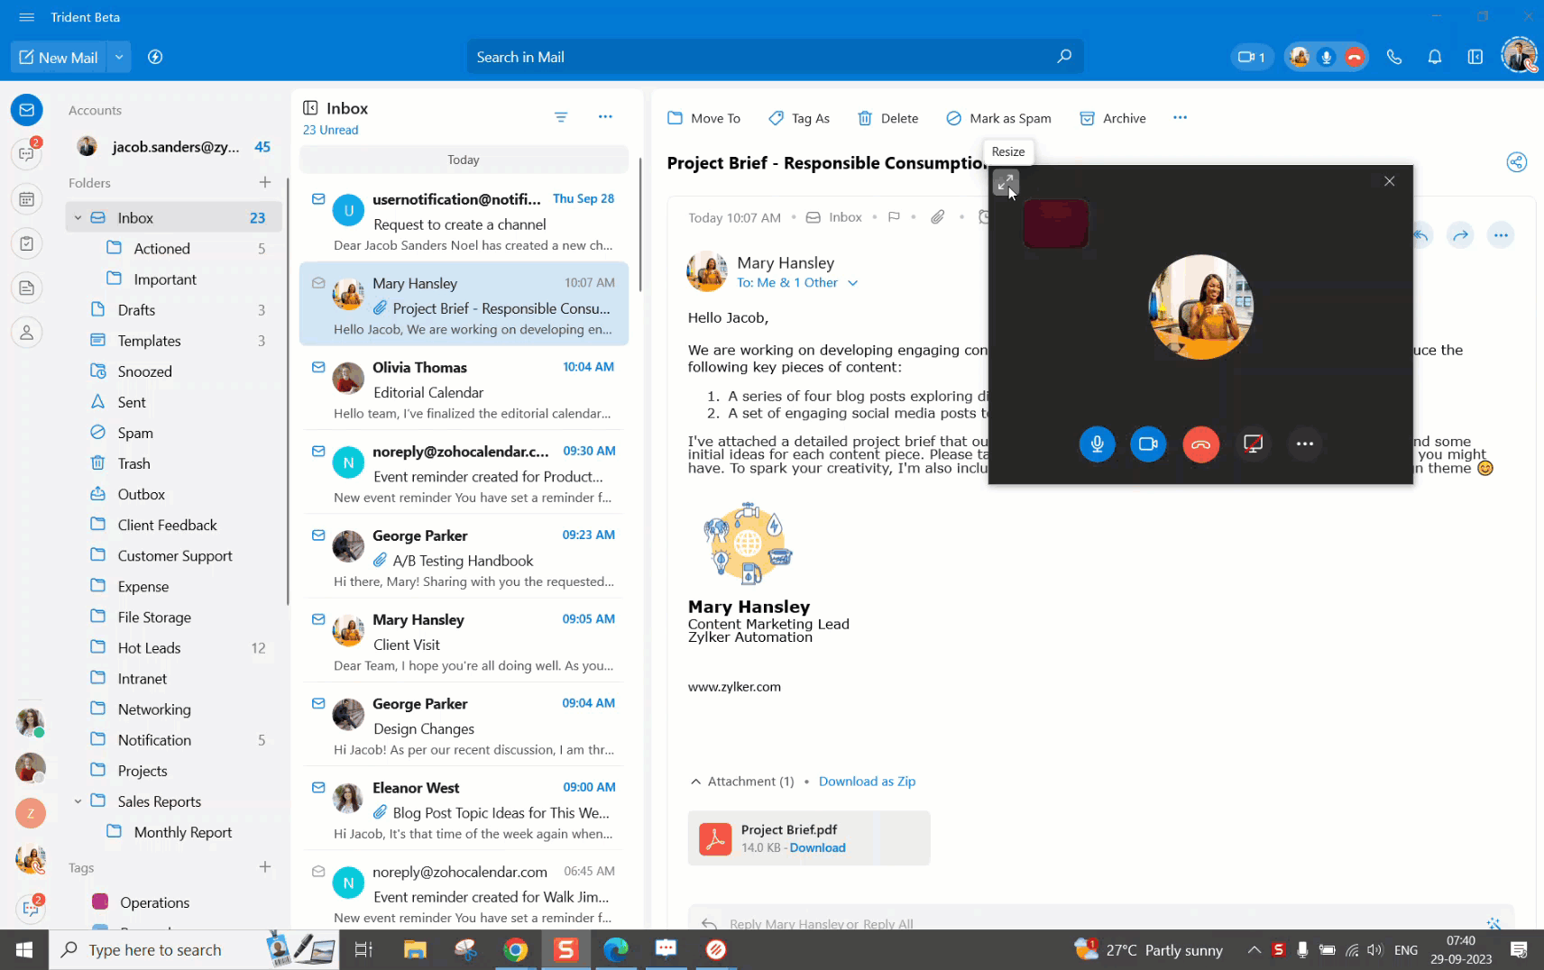Open the New Mail dropdown arrow
Image resolution: width=1544 pixels, height=970 pixels.
118,57
